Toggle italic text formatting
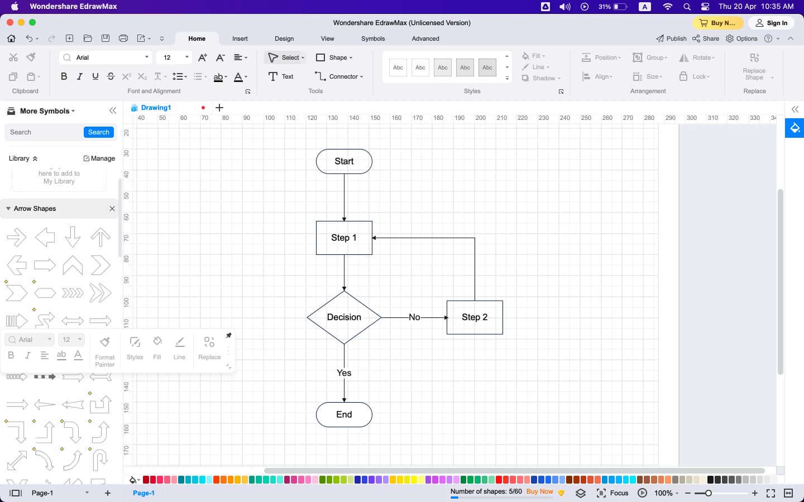Viewport: 804px width, 502px height. (x=79, y=76)
